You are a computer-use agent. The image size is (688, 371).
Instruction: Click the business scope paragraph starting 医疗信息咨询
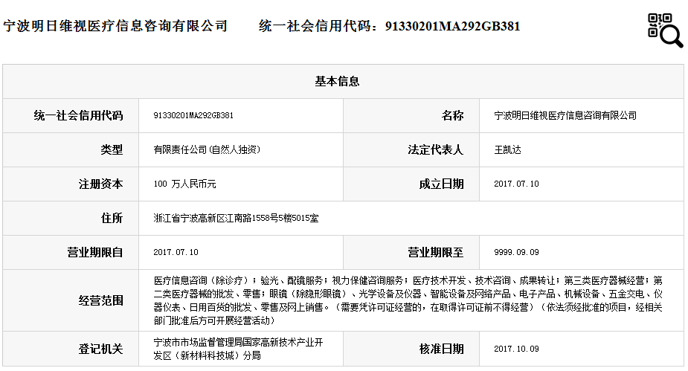(408, 300)
